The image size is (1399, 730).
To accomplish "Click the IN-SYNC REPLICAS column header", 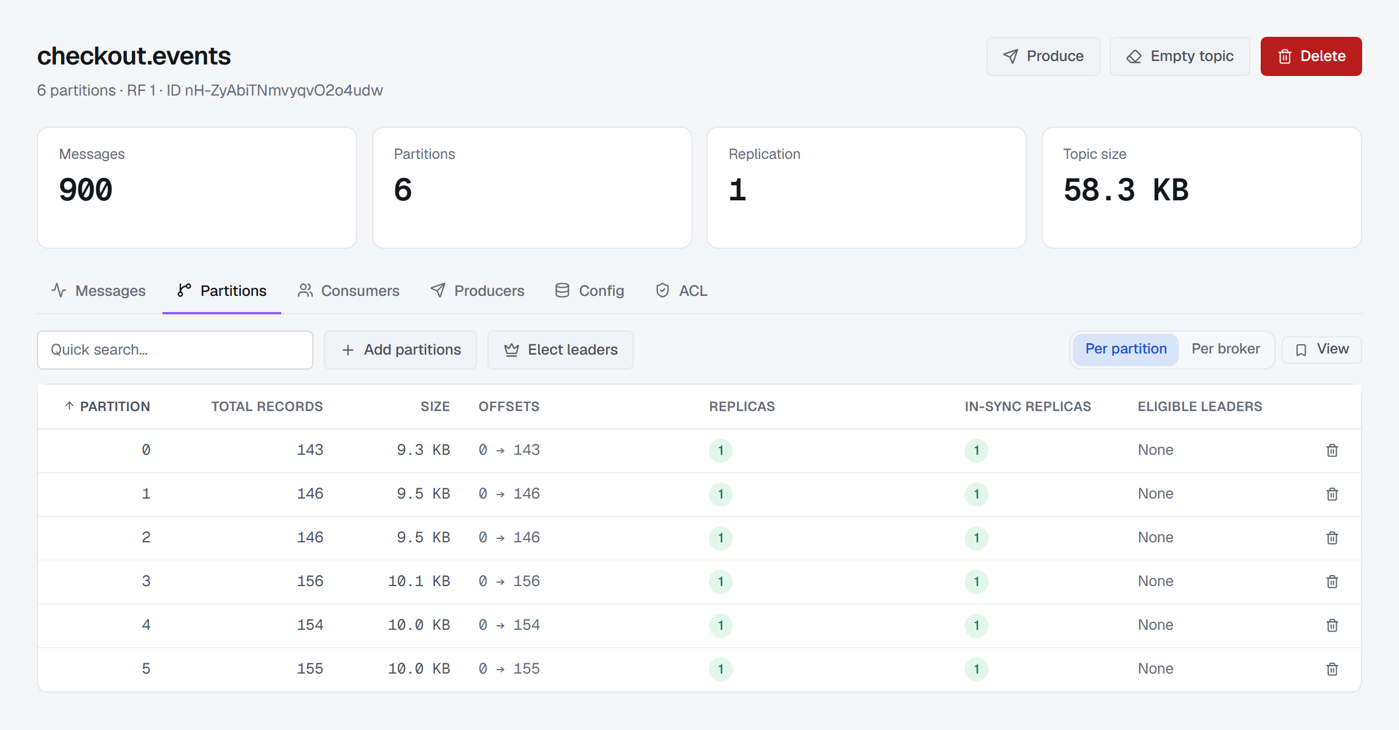I will pos(1028,406).
